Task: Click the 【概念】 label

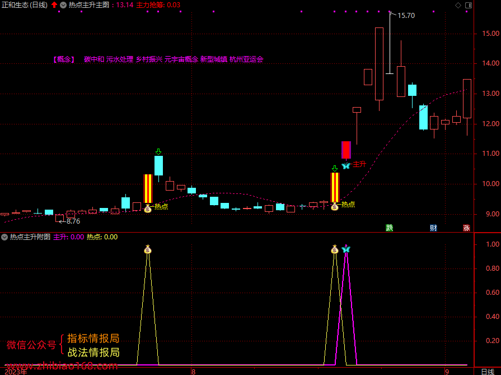Action: [x=64, y=59]
